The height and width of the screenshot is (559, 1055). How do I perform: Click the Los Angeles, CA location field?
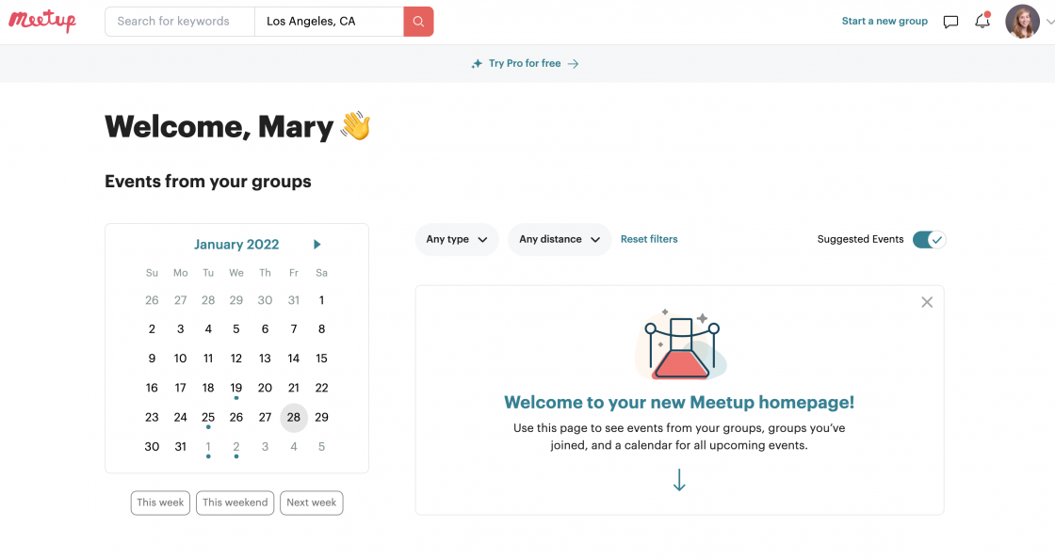tap(329, 22)
